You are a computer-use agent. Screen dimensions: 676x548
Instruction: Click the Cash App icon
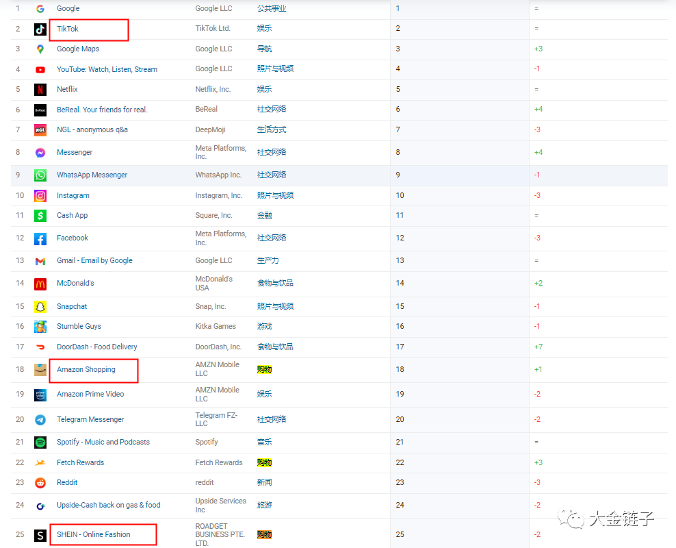(40, 216)
